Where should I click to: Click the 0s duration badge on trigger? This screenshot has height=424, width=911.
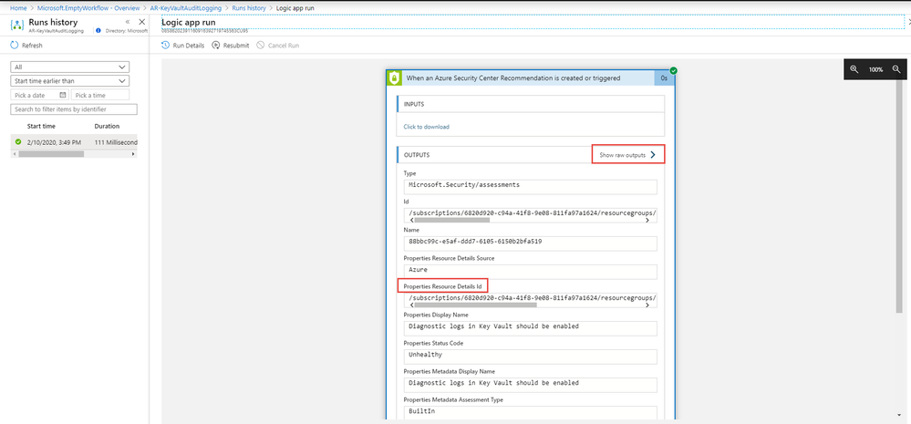click(664, 78)
